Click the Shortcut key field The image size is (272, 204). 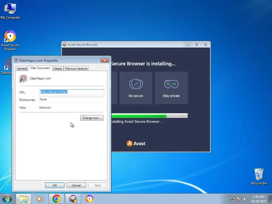click(x=71, y=100)
